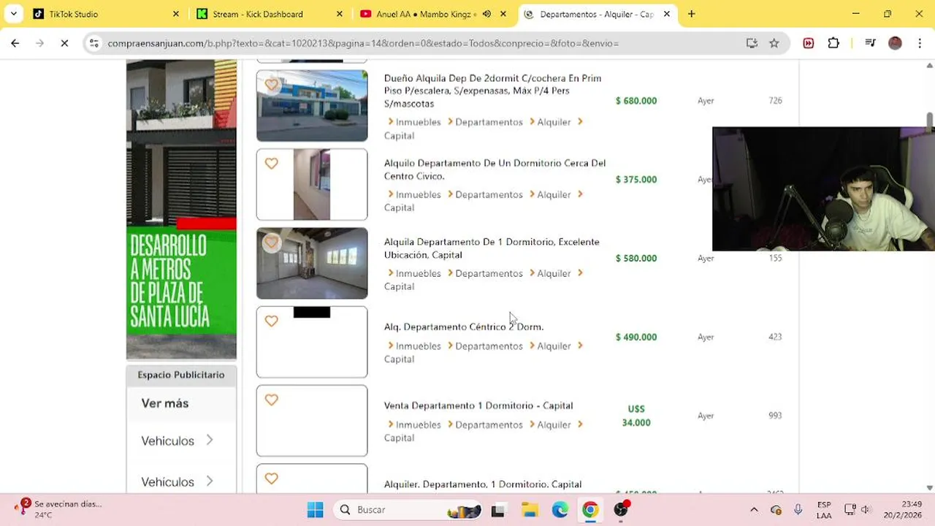Screen dimensions: 935x526
Task: Click Inmuebles breadcrumb in $680.000 listing
Action: [x=418, y=122]
